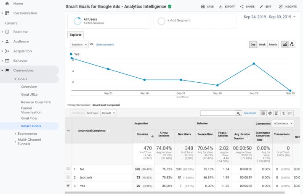Select the performance bar view
This screenshot has height=194, width=303.
point(277,113)
